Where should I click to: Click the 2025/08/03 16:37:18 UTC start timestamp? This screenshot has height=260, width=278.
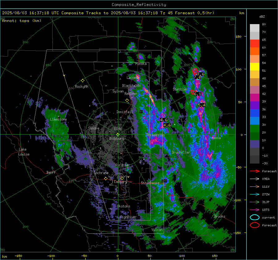pos(31,13)
